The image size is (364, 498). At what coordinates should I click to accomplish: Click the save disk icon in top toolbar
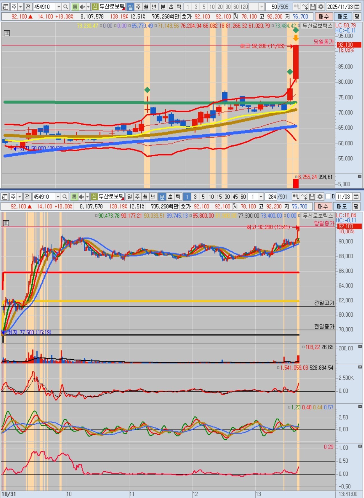click(313, 7)
